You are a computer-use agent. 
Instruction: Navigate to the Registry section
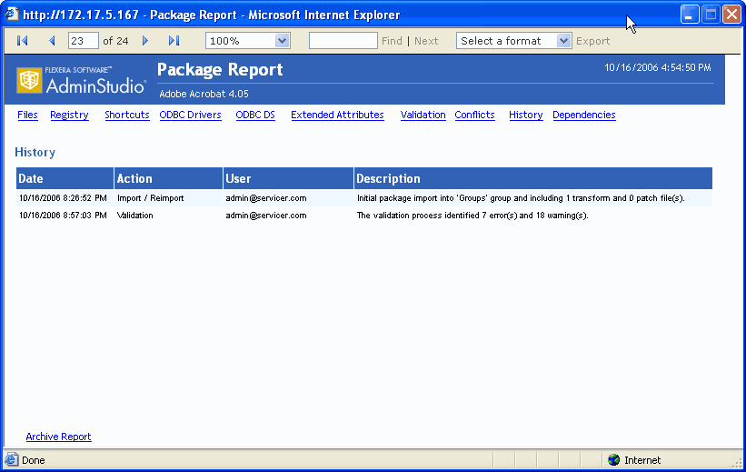click(69, 115)
